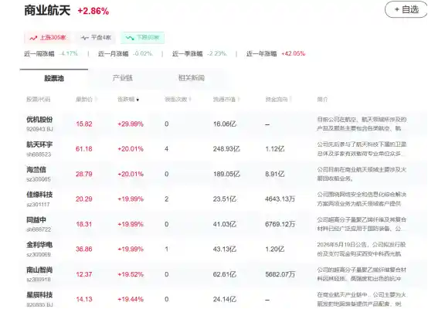The height and width of the screenshot is (309, 428).
Task: Click change value +29.99%
Action: click(131, 124)
